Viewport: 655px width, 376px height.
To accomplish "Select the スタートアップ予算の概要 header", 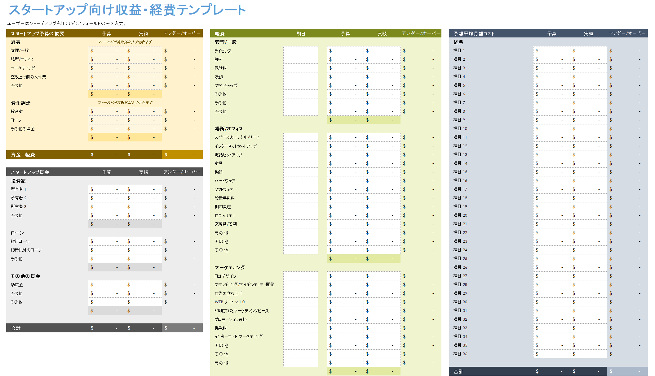I will tap(37, 33).
